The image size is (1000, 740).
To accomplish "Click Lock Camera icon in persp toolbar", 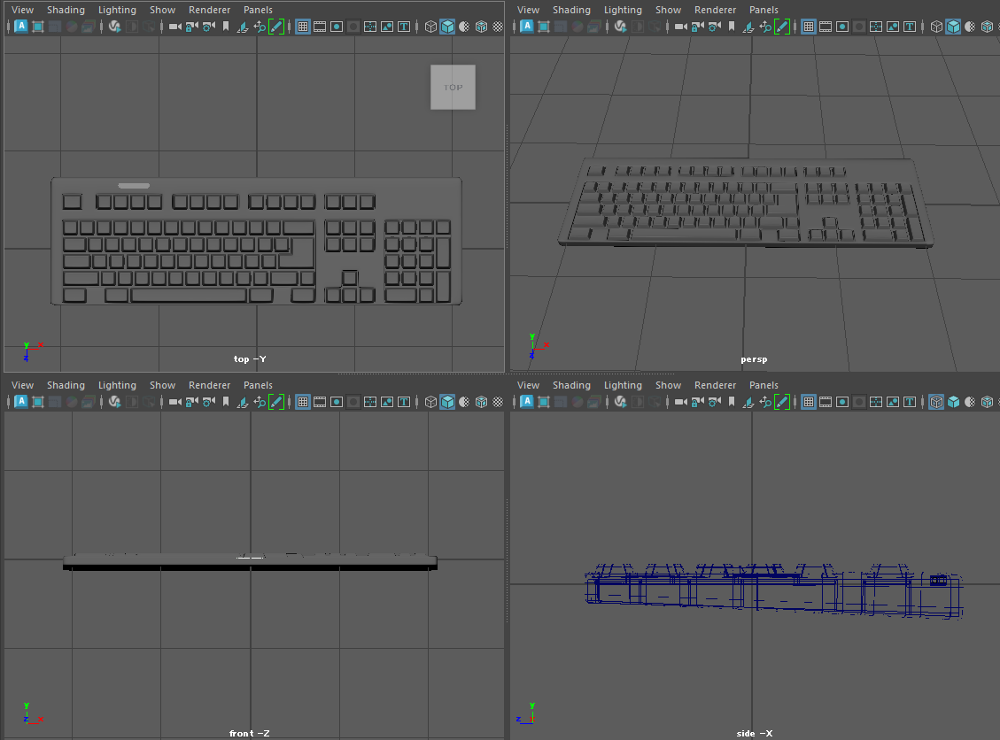I will 698,27.
